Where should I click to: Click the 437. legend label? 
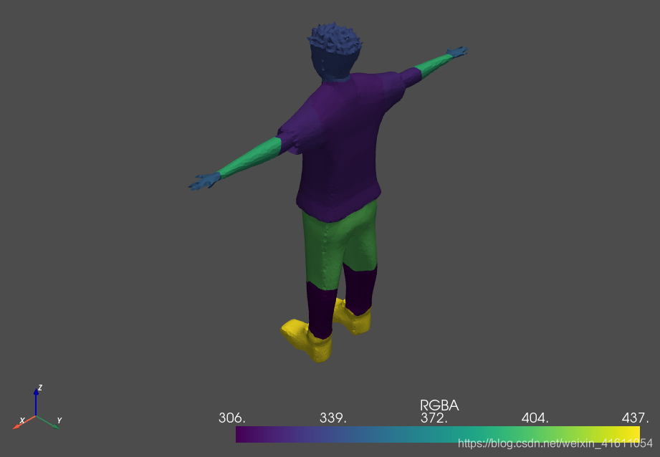pyautogui.click(x=635, y=418)
